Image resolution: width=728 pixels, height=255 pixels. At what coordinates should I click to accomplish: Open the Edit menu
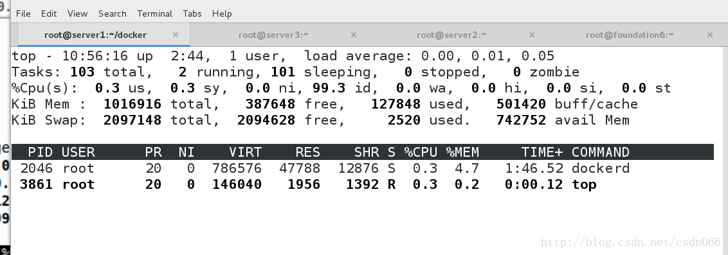pos(49,13)
